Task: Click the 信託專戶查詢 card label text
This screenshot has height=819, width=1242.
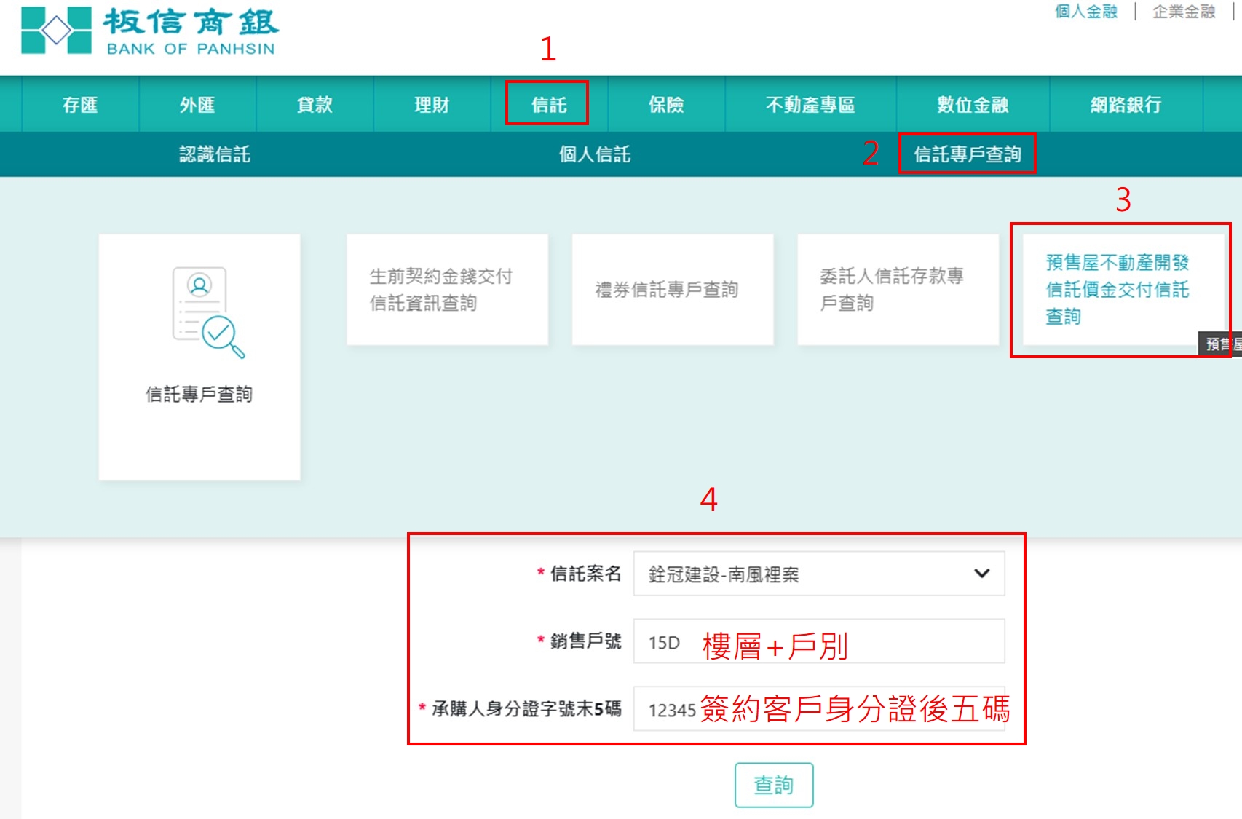Action: [199, 395]
